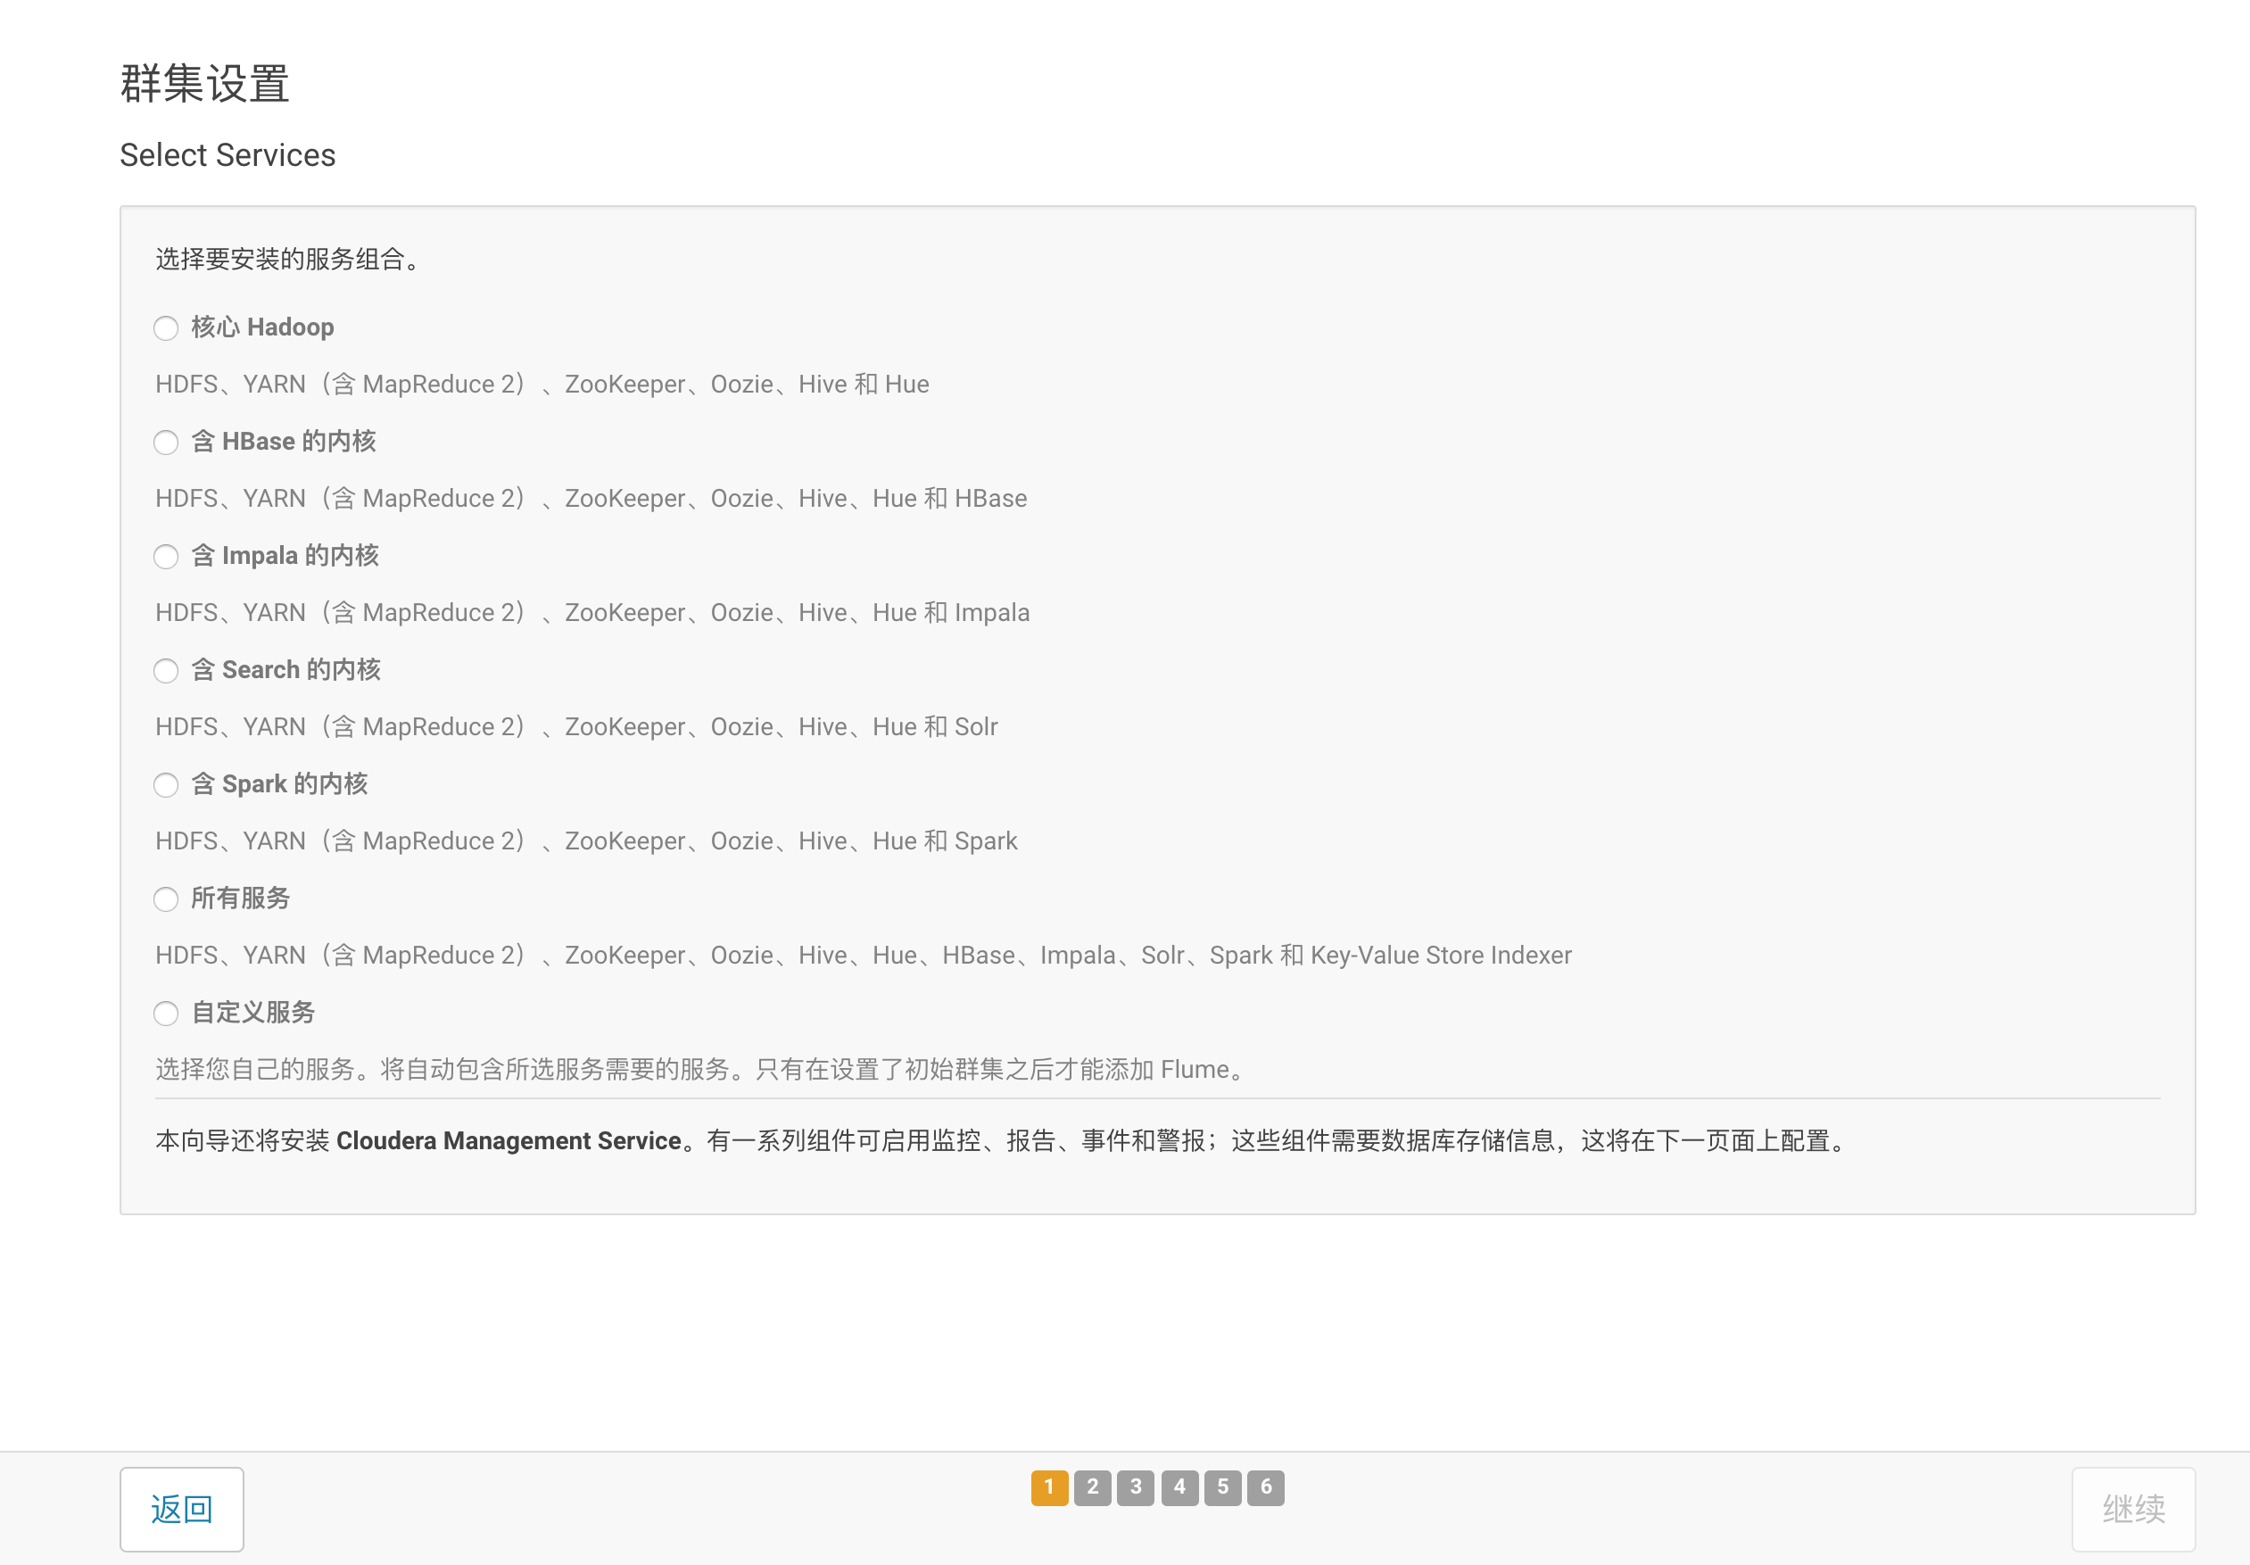2250x1565 pixels.
Task: Click the 含 Impala 的内核 label
Action: tap(285, 556)
